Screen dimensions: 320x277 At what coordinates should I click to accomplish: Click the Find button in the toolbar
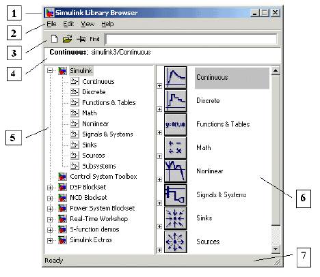tap(94, 39)
